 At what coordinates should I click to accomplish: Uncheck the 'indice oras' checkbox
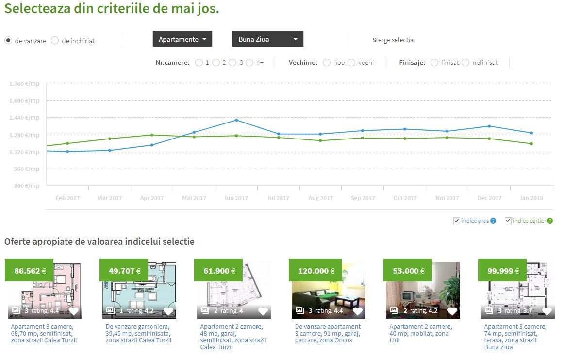[x=456, y=221]
